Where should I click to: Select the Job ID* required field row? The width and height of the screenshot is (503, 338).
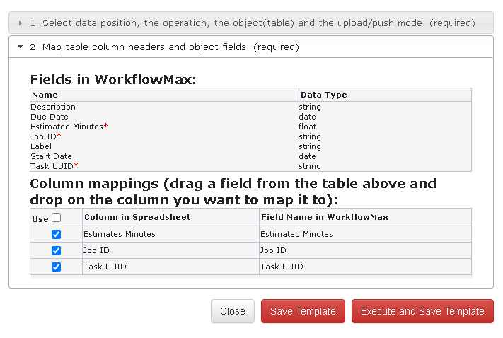tap(251, 136)
